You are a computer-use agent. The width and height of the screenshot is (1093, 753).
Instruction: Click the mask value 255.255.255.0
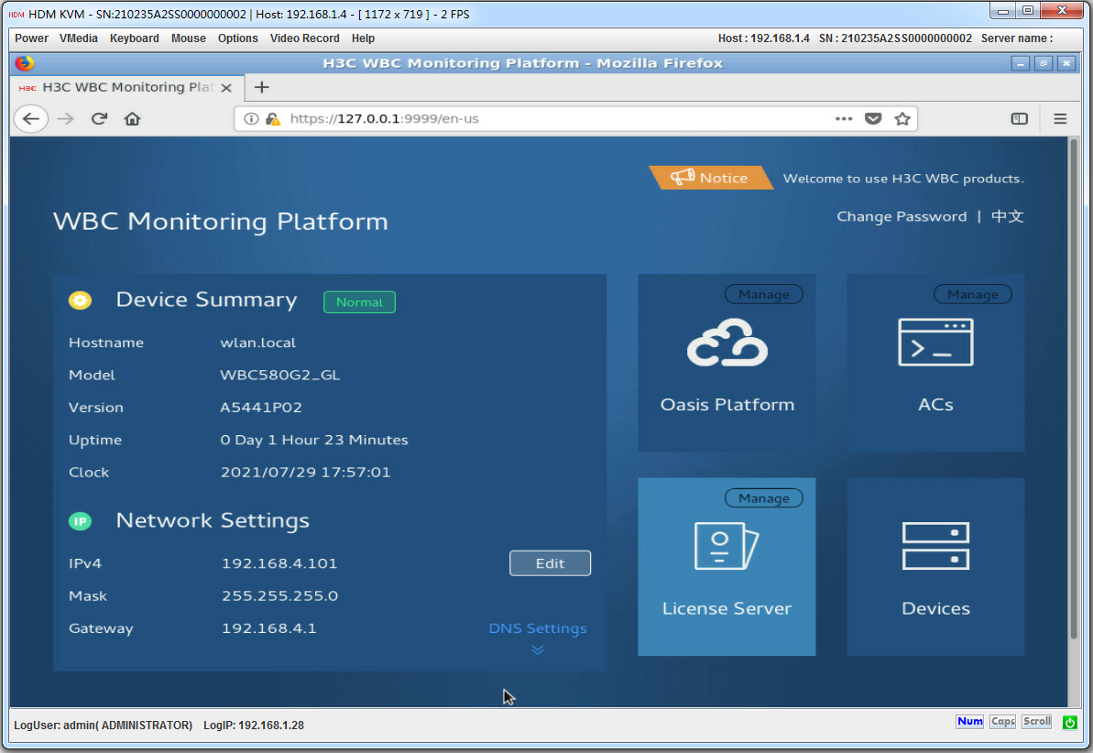[x=279, y=596]
